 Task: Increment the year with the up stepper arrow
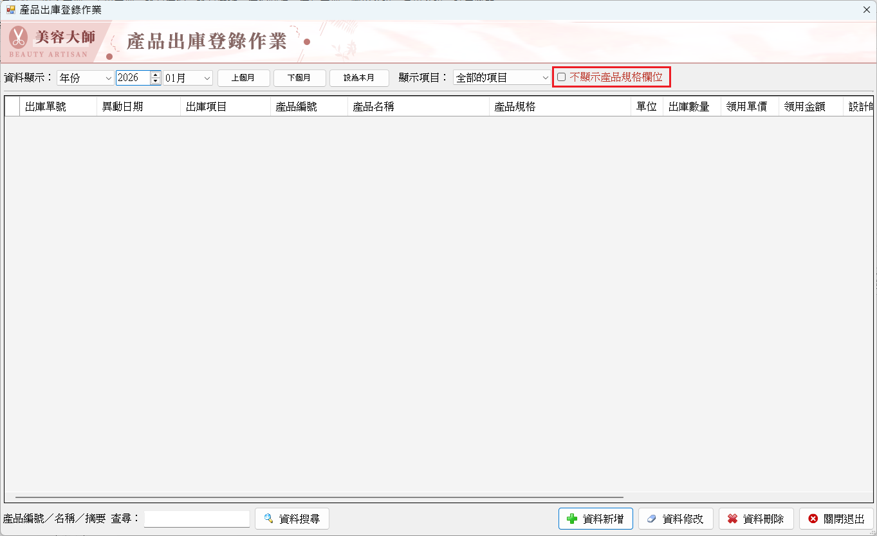(155, 74)
